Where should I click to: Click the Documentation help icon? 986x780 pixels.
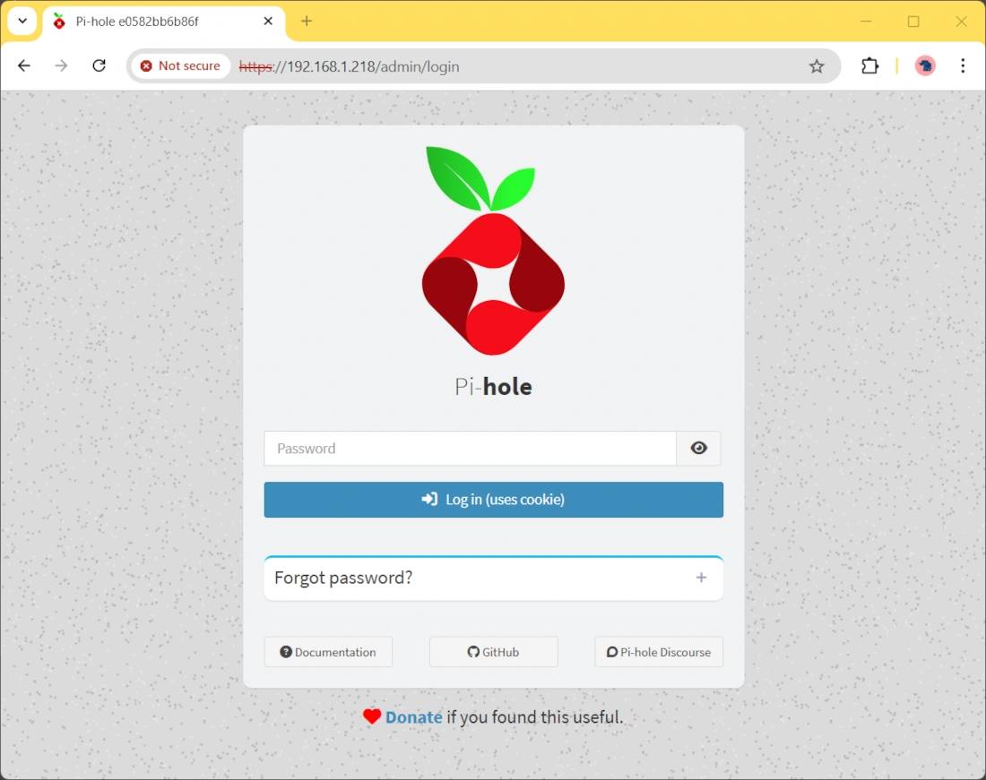click(285, 652)
